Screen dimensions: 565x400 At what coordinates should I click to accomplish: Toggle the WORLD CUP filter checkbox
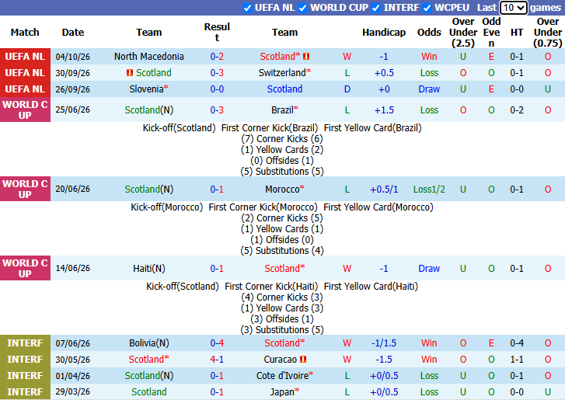[302, 8]
